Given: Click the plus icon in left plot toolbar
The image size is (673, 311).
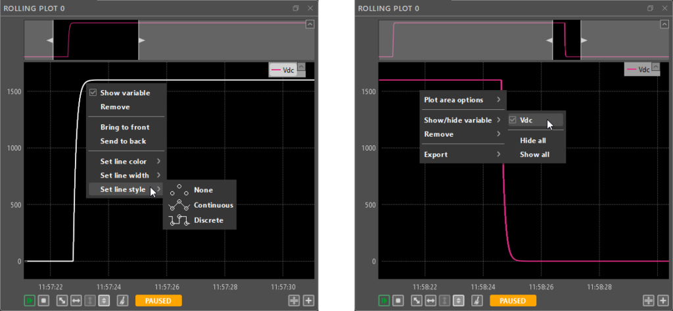Looking at the screenshot, I should tap(308, 300).
